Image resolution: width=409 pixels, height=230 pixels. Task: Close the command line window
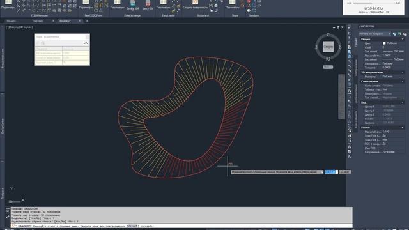[8, 211]
